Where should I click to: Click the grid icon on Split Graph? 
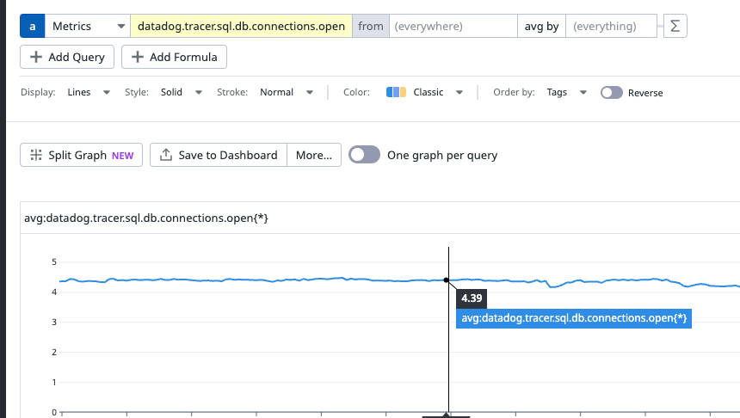(36, 155)
